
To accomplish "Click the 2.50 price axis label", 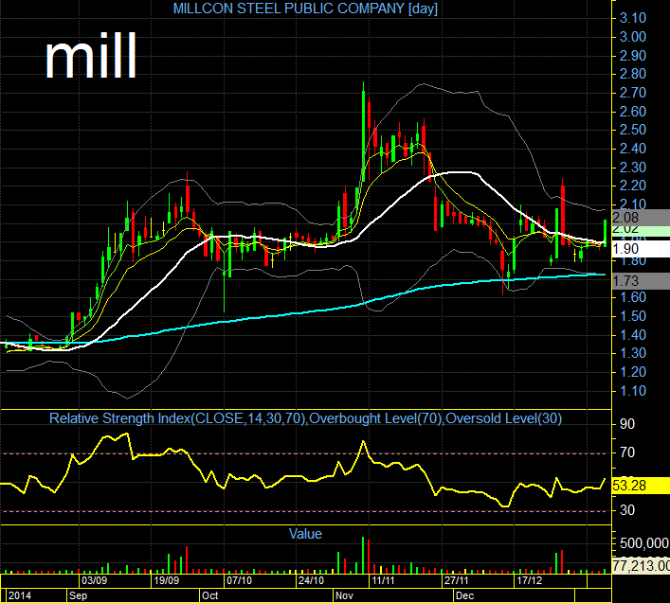I will (x=633, y=130).
